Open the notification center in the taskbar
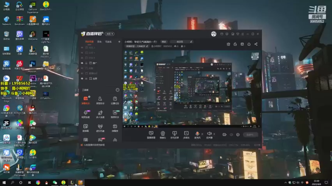This screenshot has height=186, width=332. (x=326, y=182)
